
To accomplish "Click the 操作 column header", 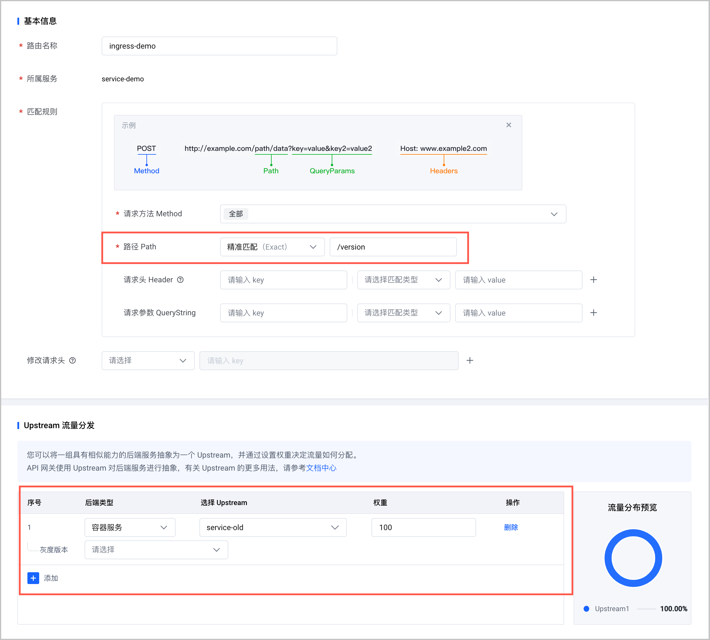I will [513, 502].
